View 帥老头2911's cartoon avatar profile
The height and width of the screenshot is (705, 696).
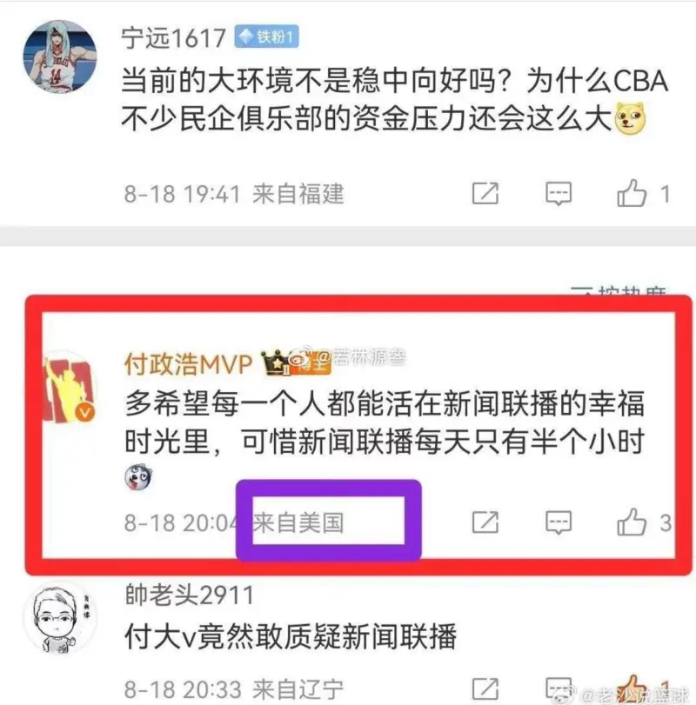point(60,619)
